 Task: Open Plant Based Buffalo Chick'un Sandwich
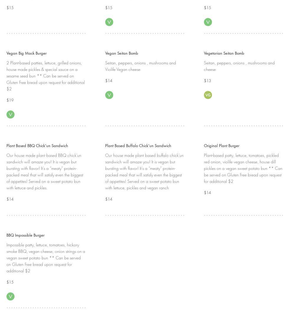click(138, 146)
